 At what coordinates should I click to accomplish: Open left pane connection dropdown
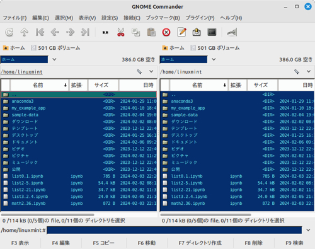[54, 59]
